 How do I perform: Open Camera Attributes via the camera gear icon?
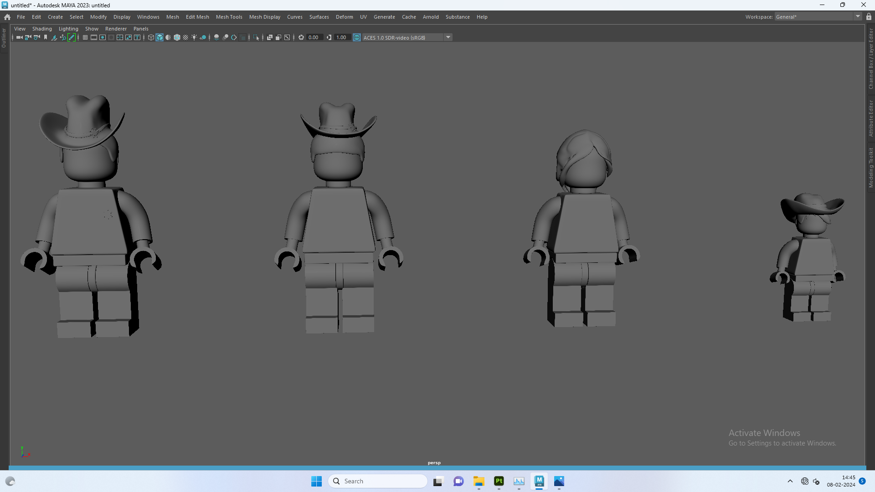click(36, 37)
